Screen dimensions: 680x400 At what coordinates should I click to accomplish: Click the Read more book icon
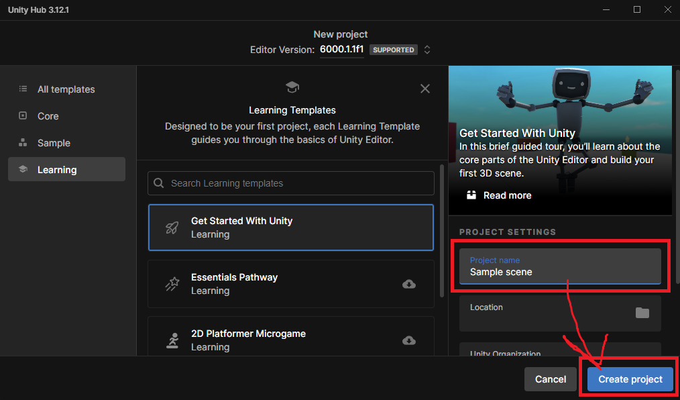tap(471, 195)
